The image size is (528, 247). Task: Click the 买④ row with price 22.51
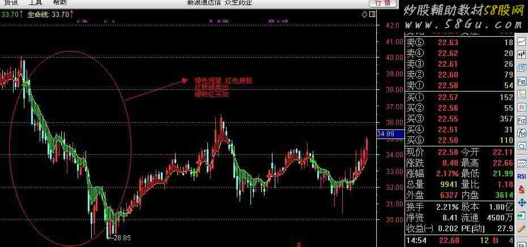point(460,129)
